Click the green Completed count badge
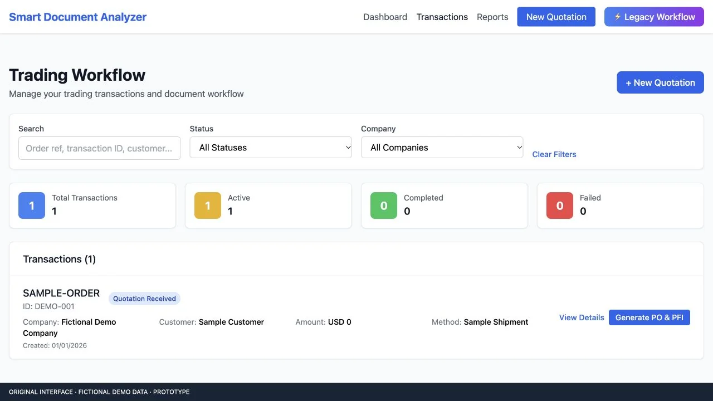Viewport: 713px width, 401px height. click(x=384, y=206)
